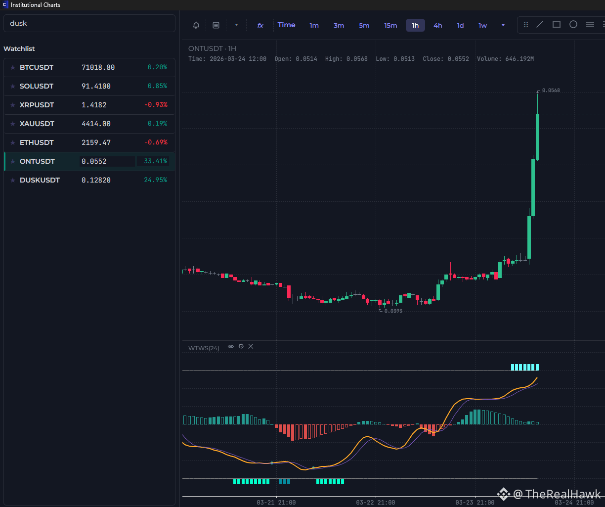Select the circle drawing tool
The height and width of the screenshot is (507, 605).
tap(573, 24)
